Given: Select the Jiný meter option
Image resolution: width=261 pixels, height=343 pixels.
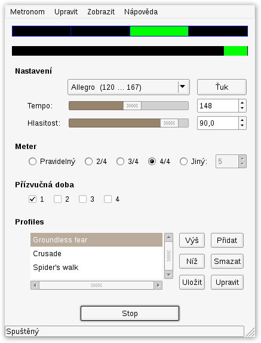Looking at the screenshot, I should click(x=183, y=162).
